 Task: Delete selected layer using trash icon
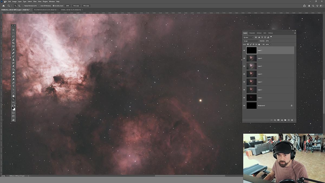[292, 120]
